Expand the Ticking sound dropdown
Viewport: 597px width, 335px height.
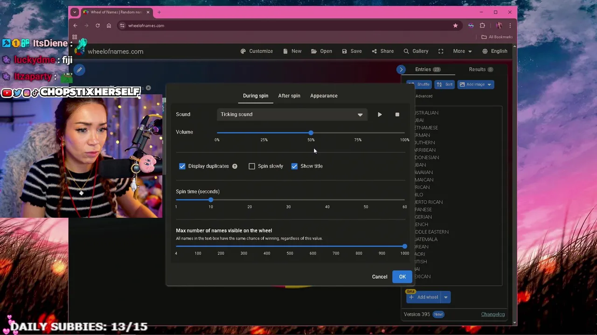[292, 114]
